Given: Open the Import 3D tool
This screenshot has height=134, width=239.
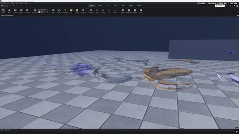Looking at the screenshot, I should tap(83, 11).
